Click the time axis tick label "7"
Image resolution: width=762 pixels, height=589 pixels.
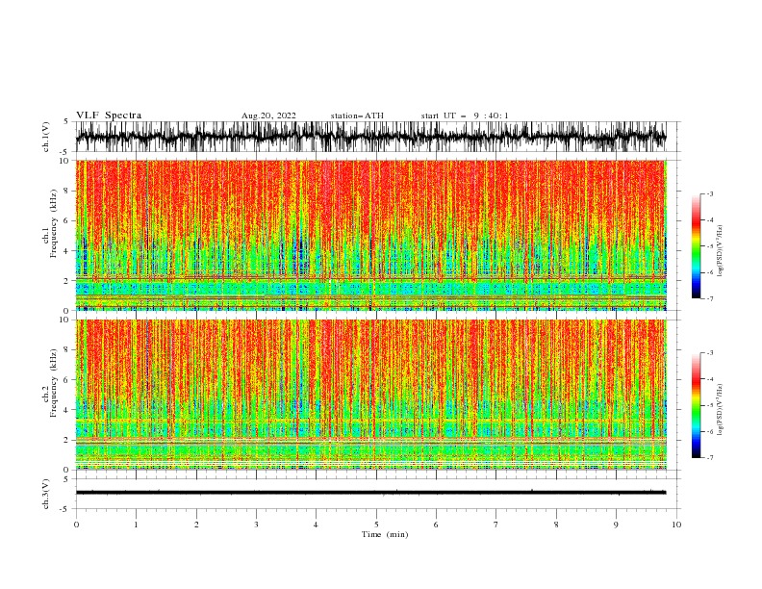(496, 525)
